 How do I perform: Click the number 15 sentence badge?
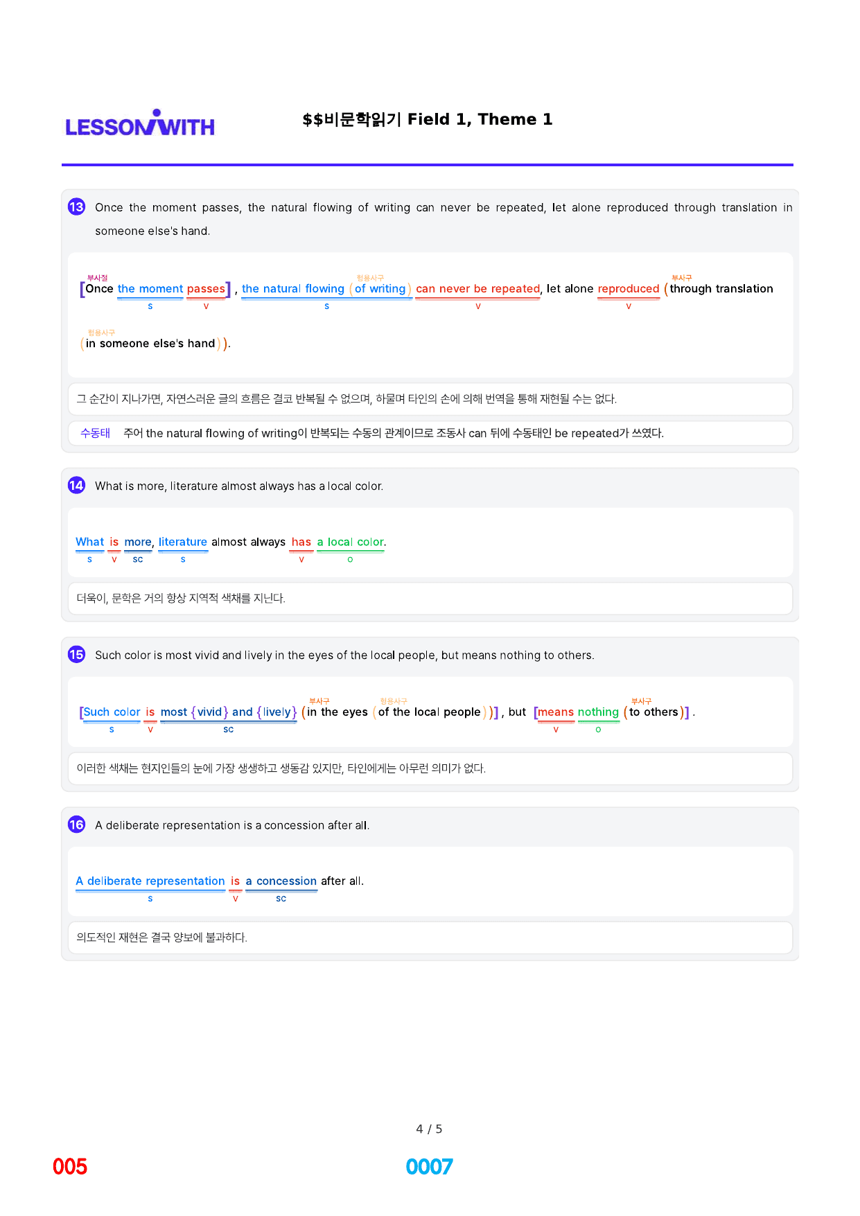(x=76, y=655)
